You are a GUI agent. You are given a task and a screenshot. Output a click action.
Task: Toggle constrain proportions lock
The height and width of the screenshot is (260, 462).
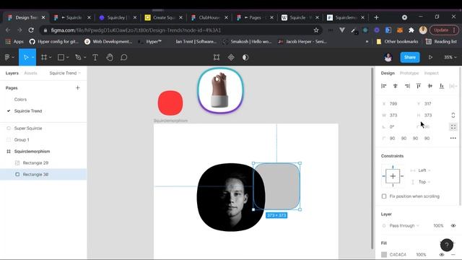click(453, 116)
